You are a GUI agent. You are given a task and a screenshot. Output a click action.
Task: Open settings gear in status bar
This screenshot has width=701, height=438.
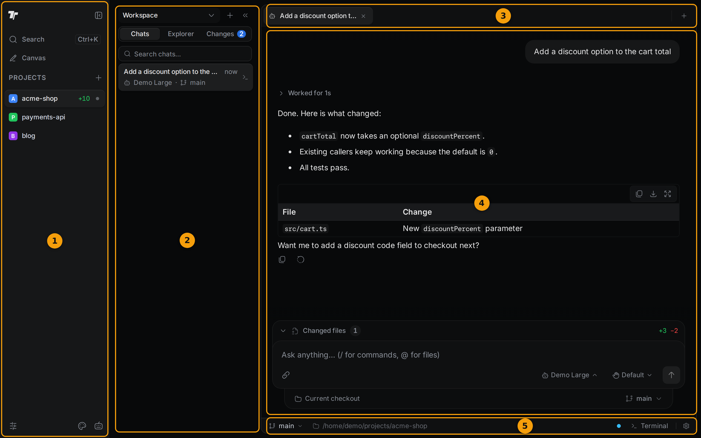coord(686,426)
